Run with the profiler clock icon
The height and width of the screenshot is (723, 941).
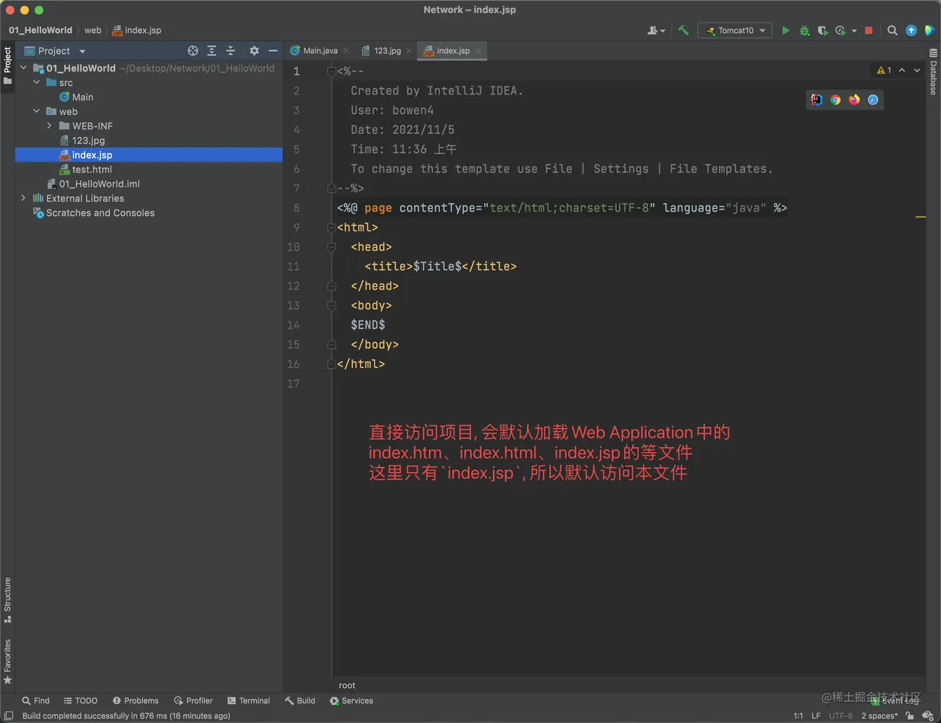click(840, 30)
